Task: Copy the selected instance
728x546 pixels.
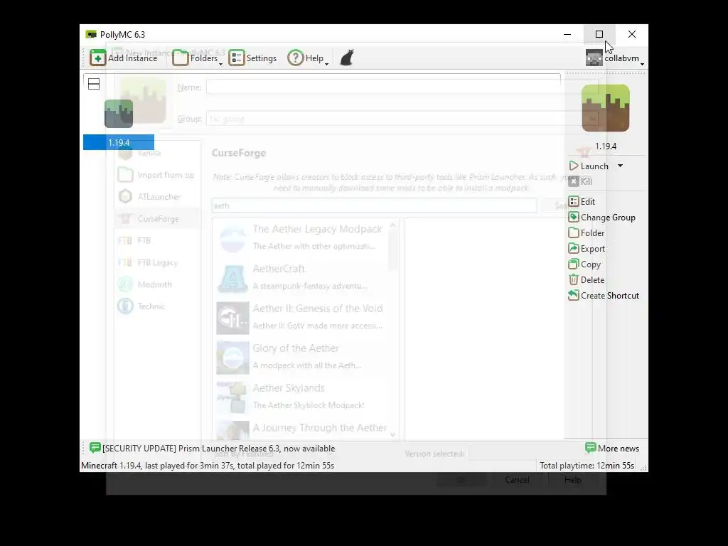Action: (584, 264)
